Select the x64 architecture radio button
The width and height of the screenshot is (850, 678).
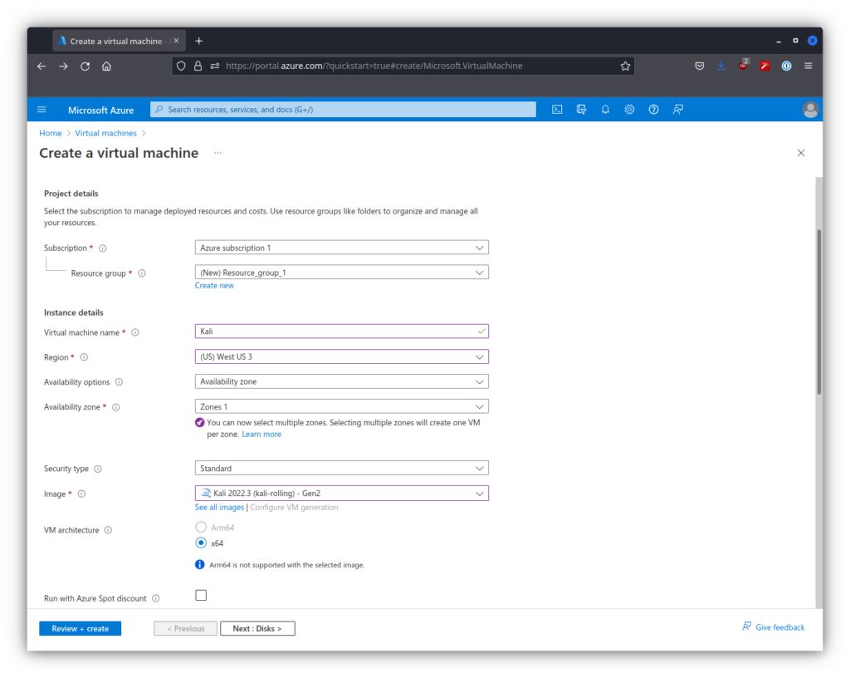pos(201,543)
